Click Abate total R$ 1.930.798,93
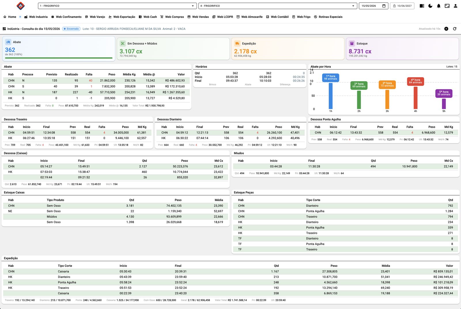Viewport: 461px width, 309px height. pos(155,106)
